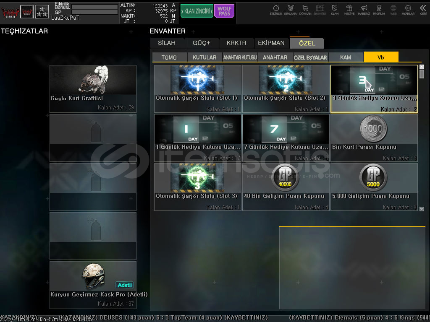Switch to the KRKTR tab
Screen dimensions: 430x322
(236, 43)
